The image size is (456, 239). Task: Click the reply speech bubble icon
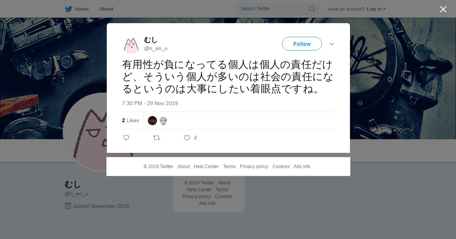click(x=126, y=138)
